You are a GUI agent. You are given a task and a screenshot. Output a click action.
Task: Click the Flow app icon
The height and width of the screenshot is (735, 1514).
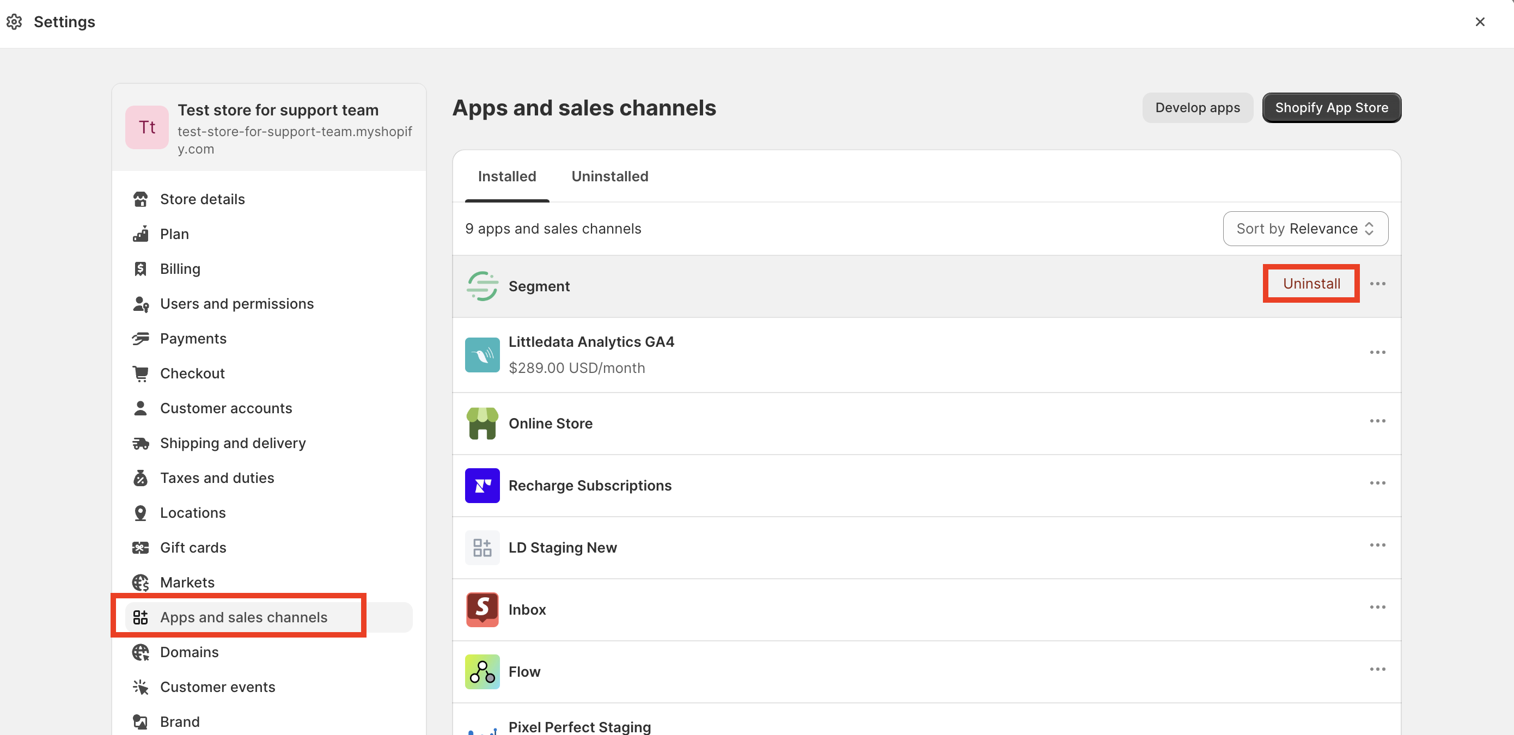tap(482, 671)
